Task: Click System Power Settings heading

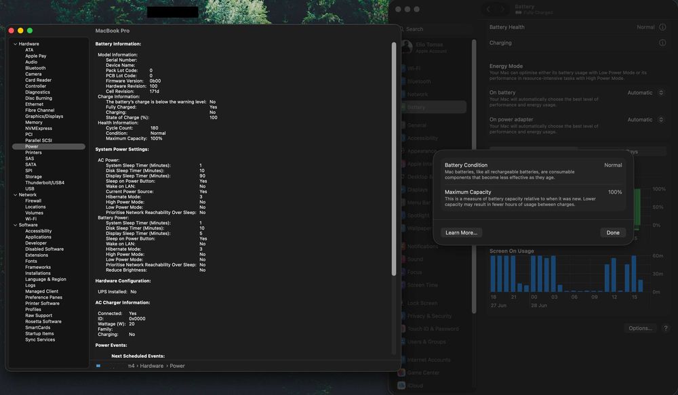Action: click(122, 150)
